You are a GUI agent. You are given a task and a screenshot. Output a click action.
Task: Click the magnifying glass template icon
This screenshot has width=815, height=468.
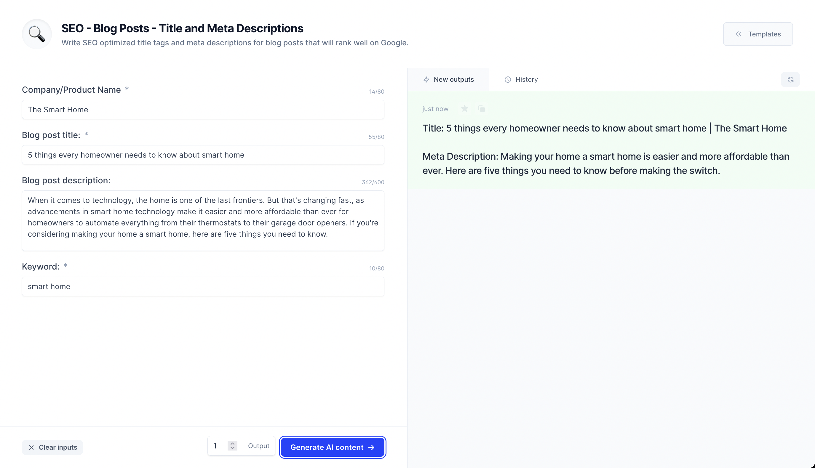tap(37, 34)
